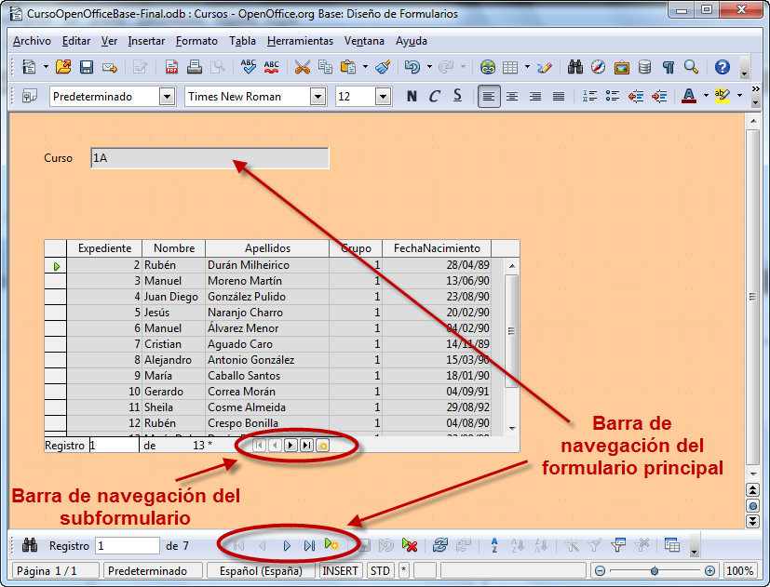The width and height of the screenshot is (770, 587).
Task: Apply form-based filters funnel icon
Action: coord(617,545)
